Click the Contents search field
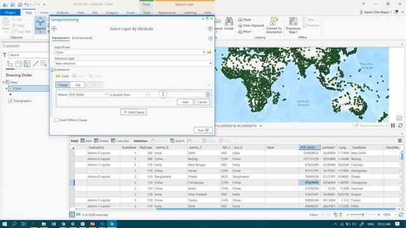406x228 pixels. pyautogui.click(x=29, y=55)
